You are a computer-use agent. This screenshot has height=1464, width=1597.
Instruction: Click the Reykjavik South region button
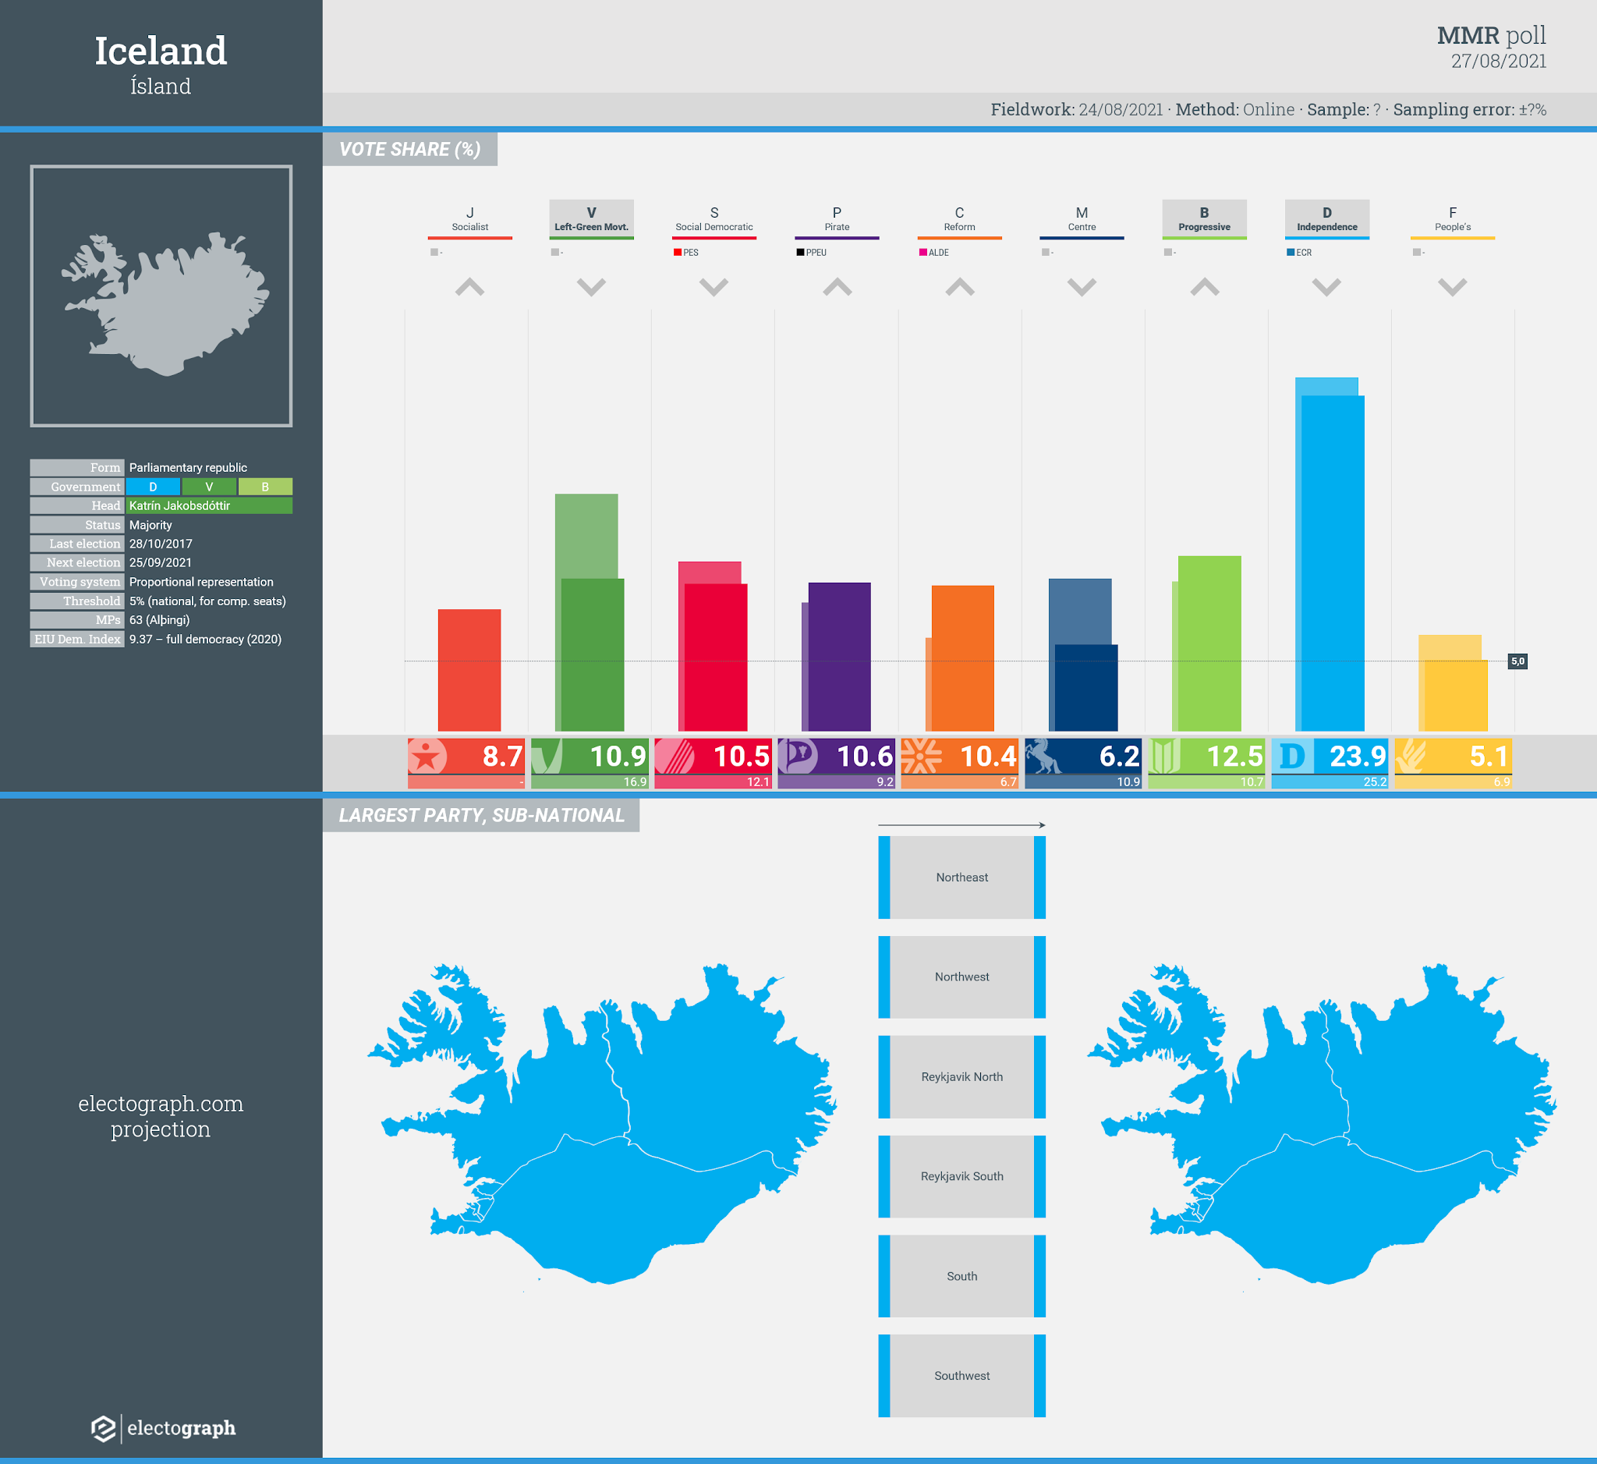tap(961, 1176)
